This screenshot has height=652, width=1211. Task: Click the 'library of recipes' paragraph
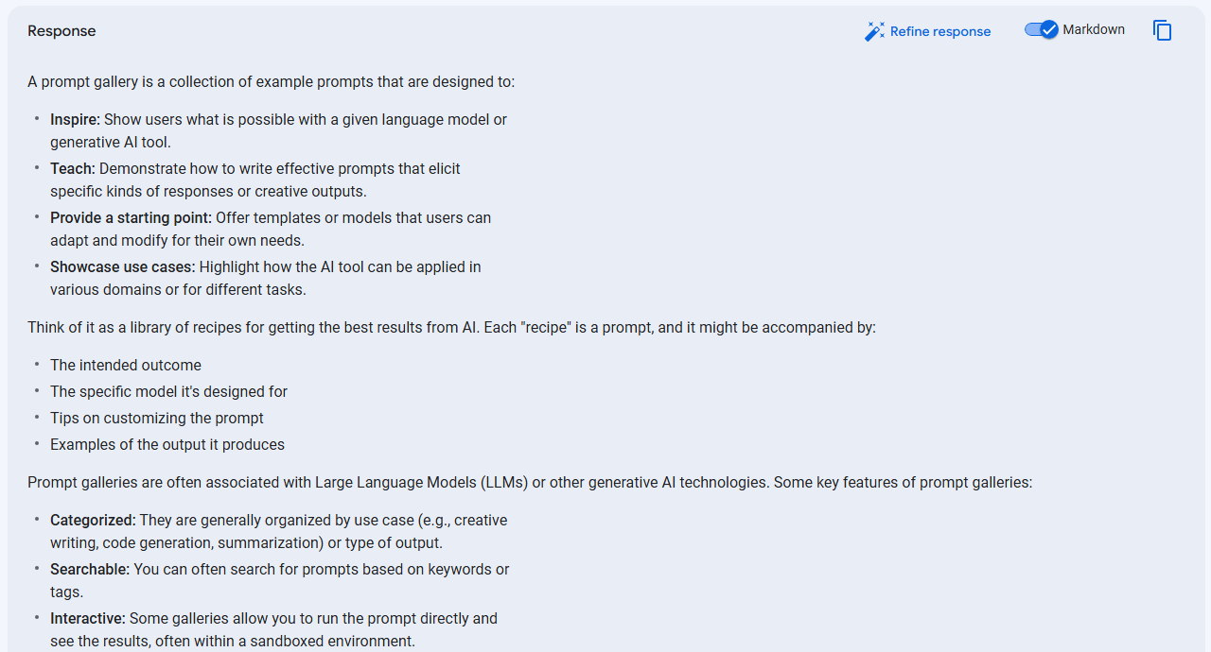(x=452, y=327)
